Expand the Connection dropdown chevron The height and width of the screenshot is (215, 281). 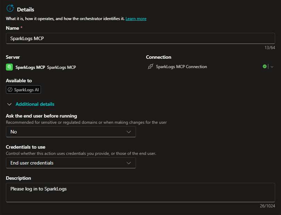272,67
